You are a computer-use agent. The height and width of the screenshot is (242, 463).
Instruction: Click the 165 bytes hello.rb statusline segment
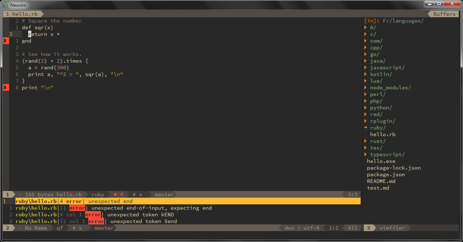click(x=50, y=195)
